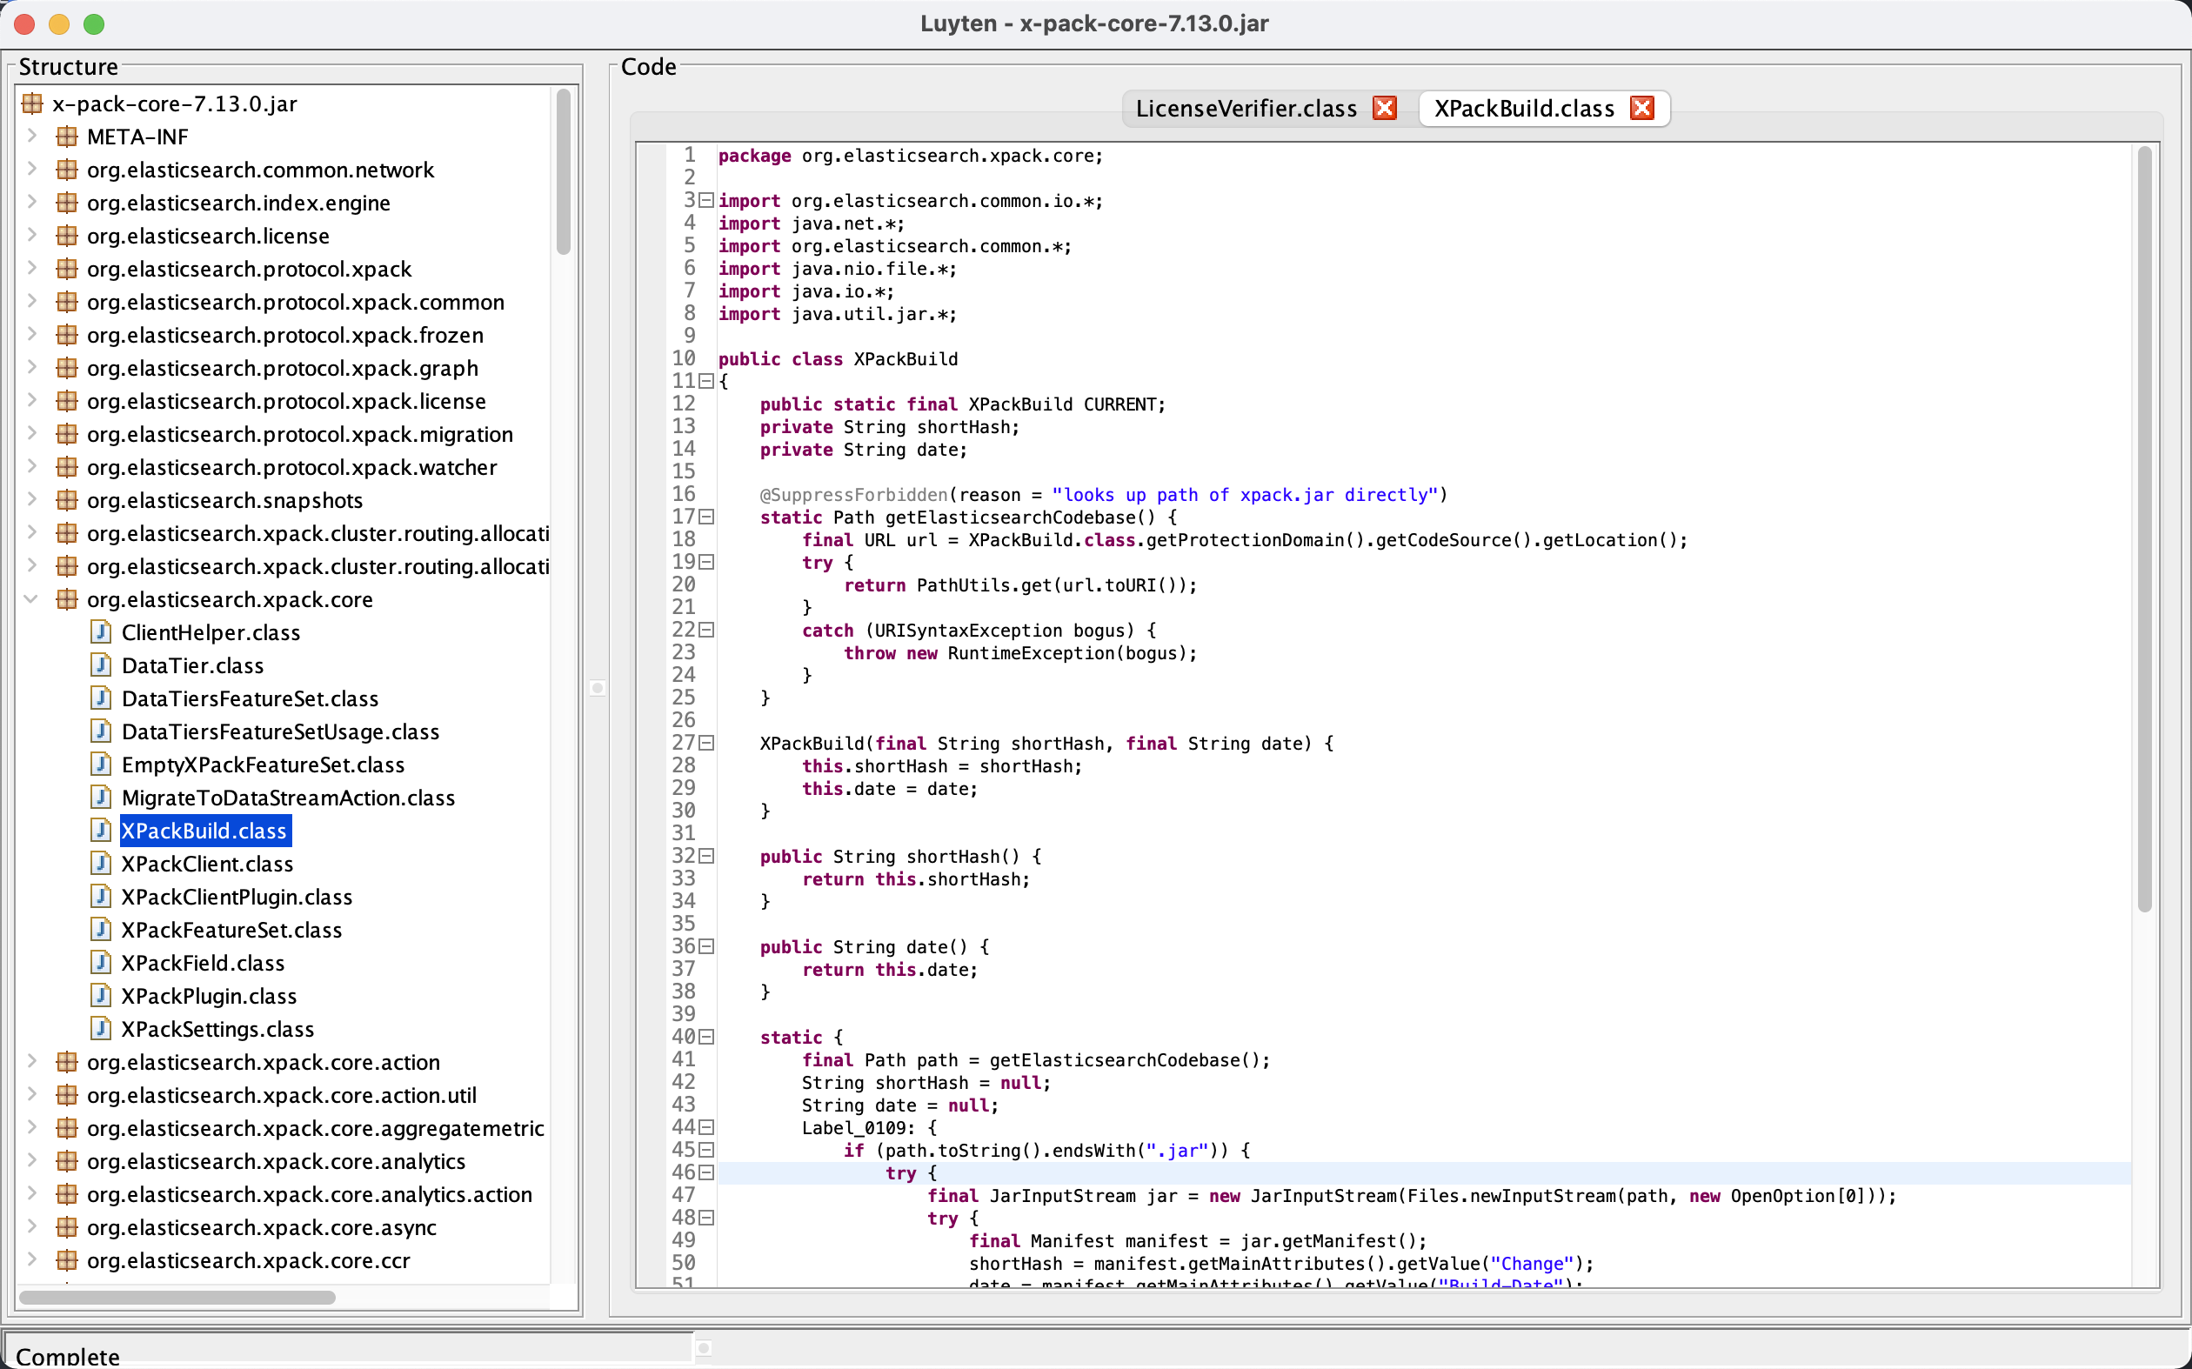The image size is (2192, 1369).
Task: Click the split pane divider collapse handle
Action: (598, 688)
